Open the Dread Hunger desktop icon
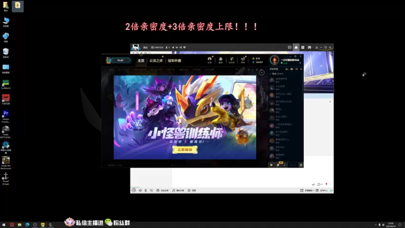405x228 pixels. (6, 179)
